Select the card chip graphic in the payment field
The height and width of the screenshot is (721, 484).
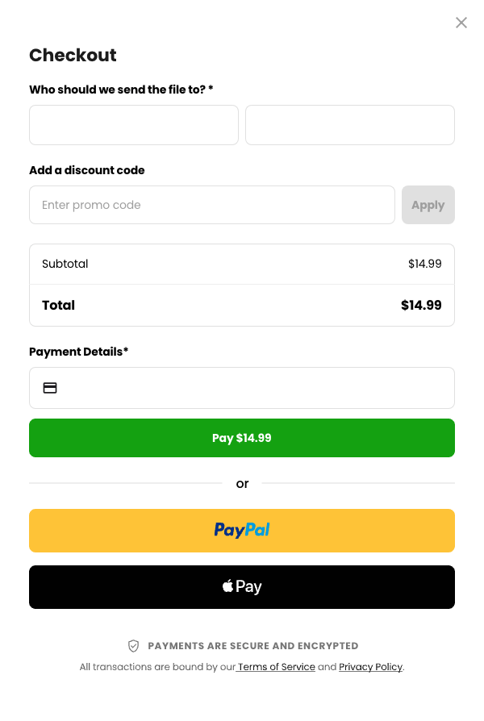point(51,387)
